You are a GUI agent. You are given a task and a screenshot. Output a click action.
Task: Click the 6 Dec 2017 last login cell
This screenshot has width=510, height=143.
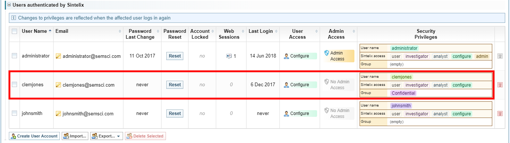pyautogui.click(x=263, y=85)
